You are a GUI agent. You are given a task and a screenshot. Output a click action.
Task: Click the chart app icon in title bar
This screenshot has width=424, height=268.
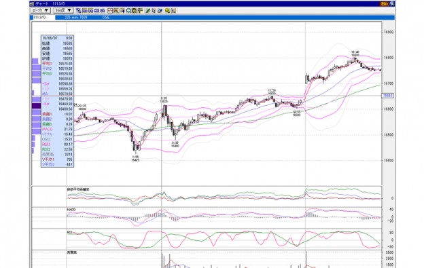(x=32, y=4)
